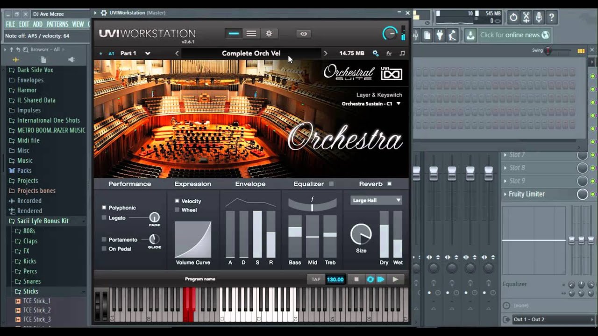Expand the Packs folder
The width and height of the screenshot is (598, 336).
(24, 170)
